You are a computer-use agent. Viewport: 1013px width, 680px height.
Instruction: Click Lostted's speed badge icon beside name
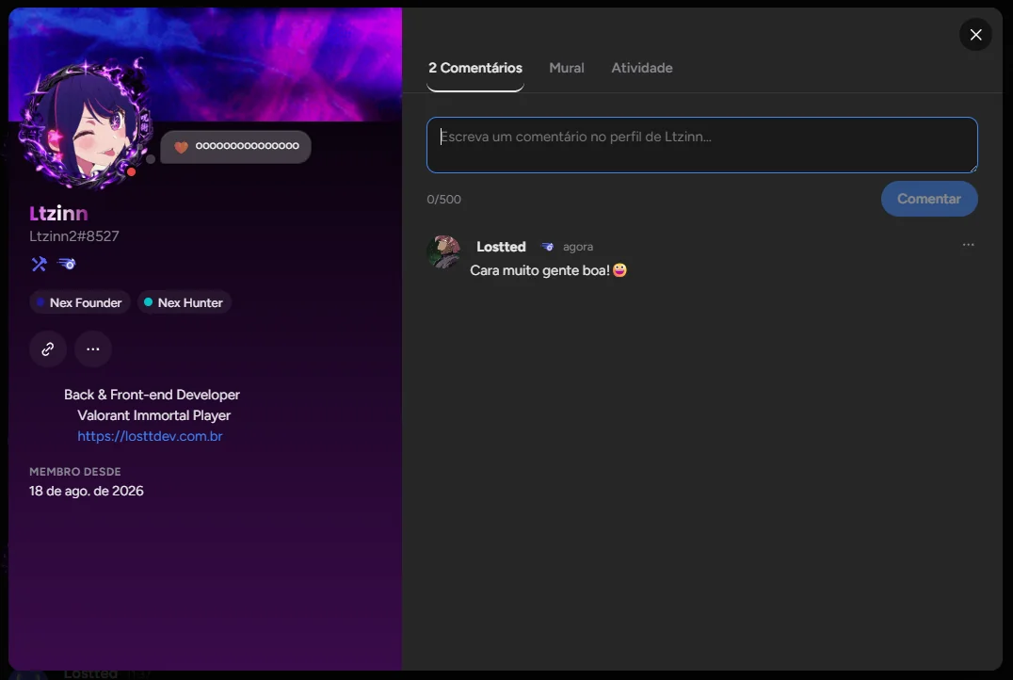pos(547,247)
